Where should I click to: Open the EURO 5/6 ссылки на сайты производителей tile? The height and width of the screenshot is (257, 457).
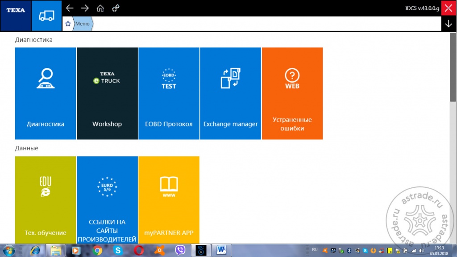coord(107,200)
